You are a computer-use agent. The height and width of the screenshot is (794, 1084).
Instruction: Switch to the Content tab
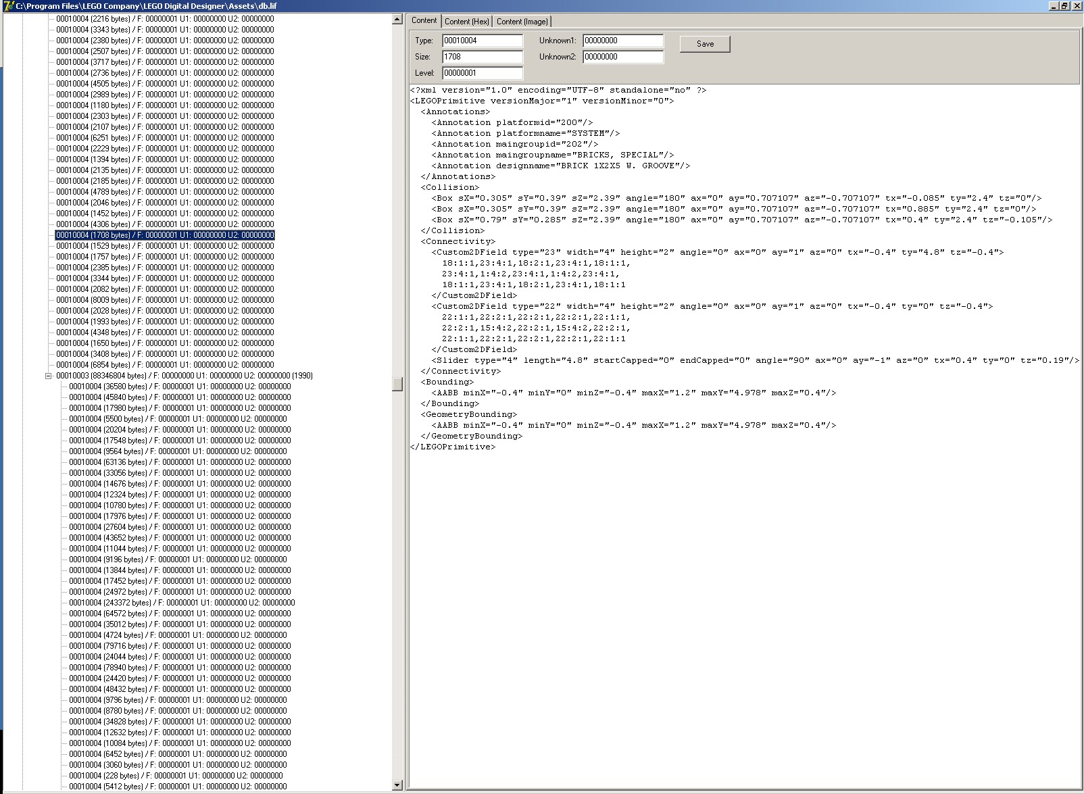point(424,20)
